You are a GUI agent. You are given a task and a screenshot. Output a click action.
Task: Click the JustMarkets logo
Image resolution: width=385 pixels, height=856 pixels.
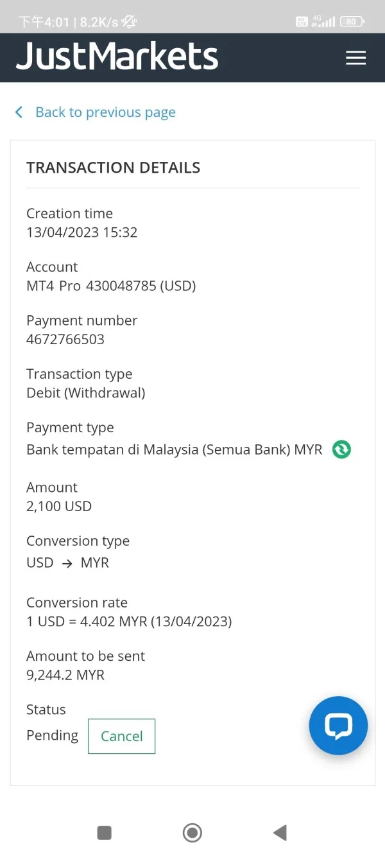pyautogui.click(x=117, y=57)
